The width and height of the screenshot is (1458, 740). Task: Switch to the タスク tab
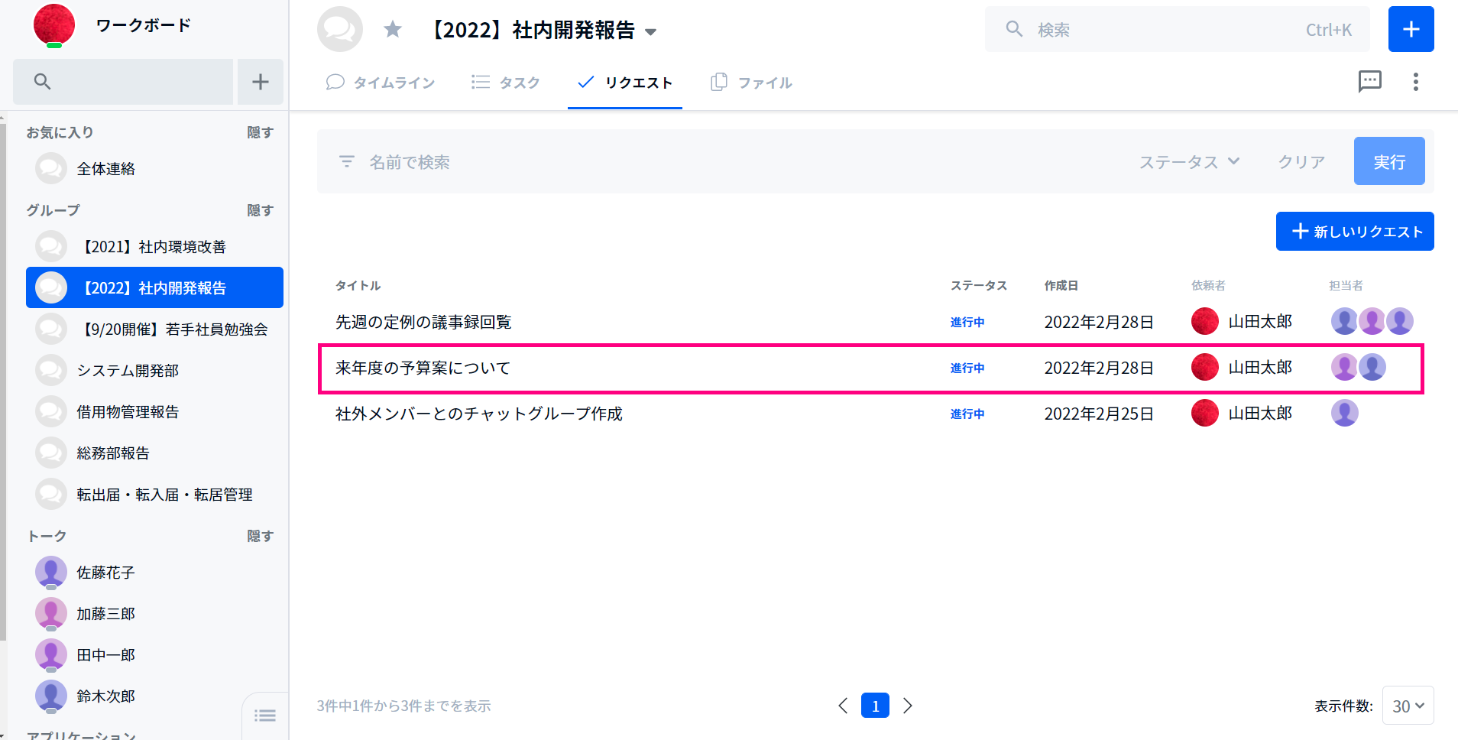click(x=506, y=82)
